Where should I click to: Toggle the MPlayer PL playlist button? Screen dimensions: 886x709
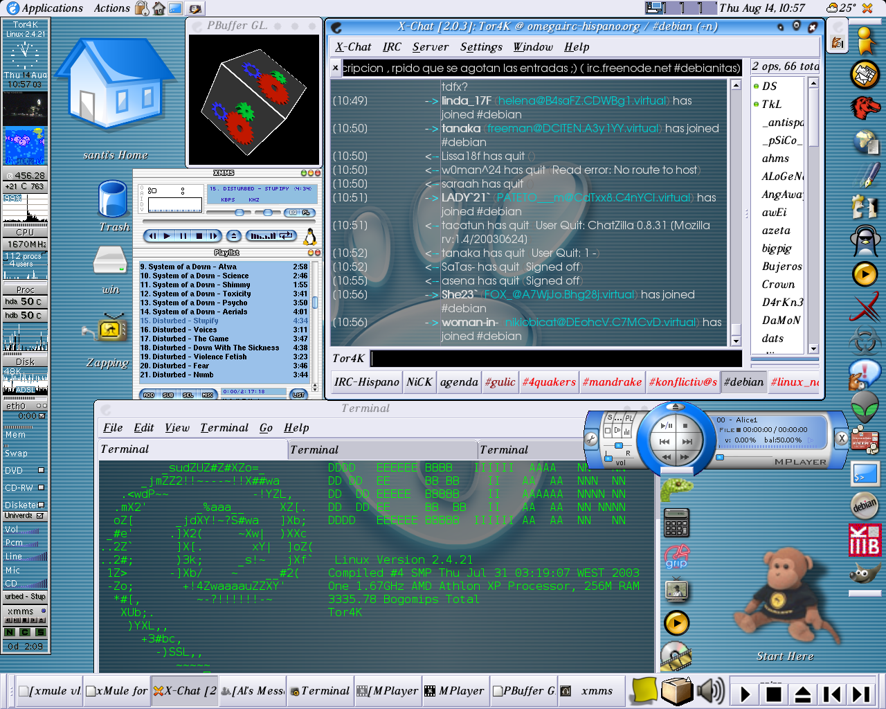click(x=629, y=418)
